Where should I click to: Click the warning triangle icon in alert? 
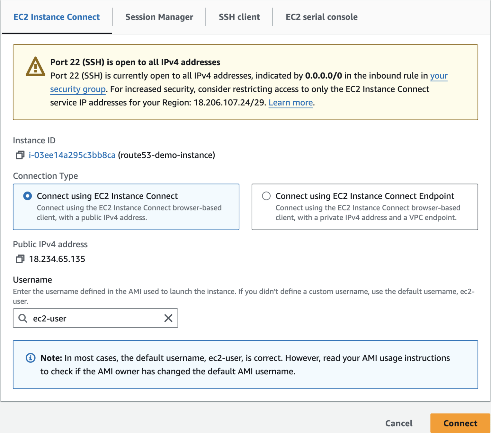click(x=35, y=67)
